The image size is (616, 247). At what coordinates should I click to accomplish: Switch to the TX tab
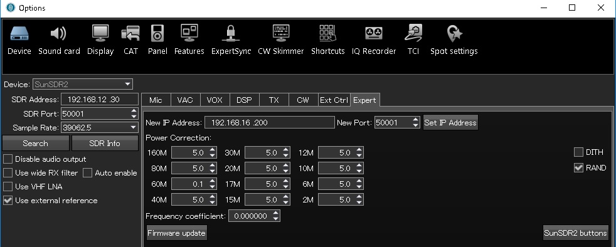click(x=274, y=100)
